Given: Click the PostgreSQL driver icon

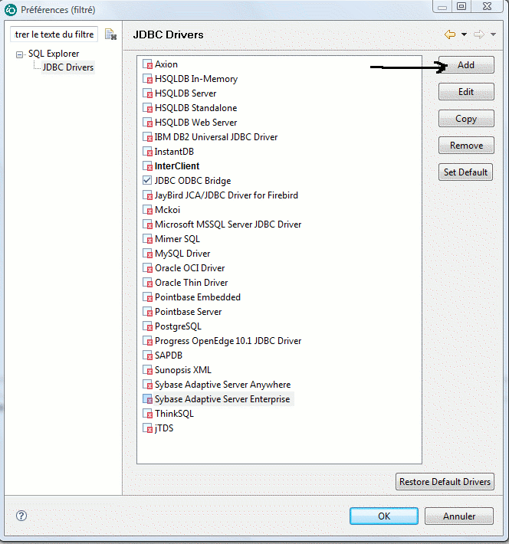Looking at the screenshot, I should click(147, 327).
